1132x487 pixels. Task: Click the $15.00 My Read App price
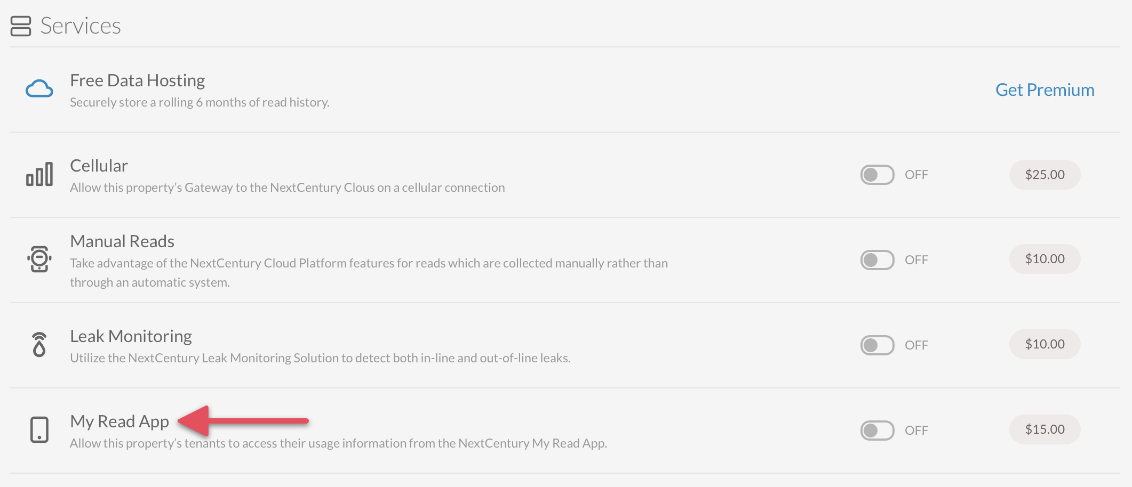tap(1045, 429)
